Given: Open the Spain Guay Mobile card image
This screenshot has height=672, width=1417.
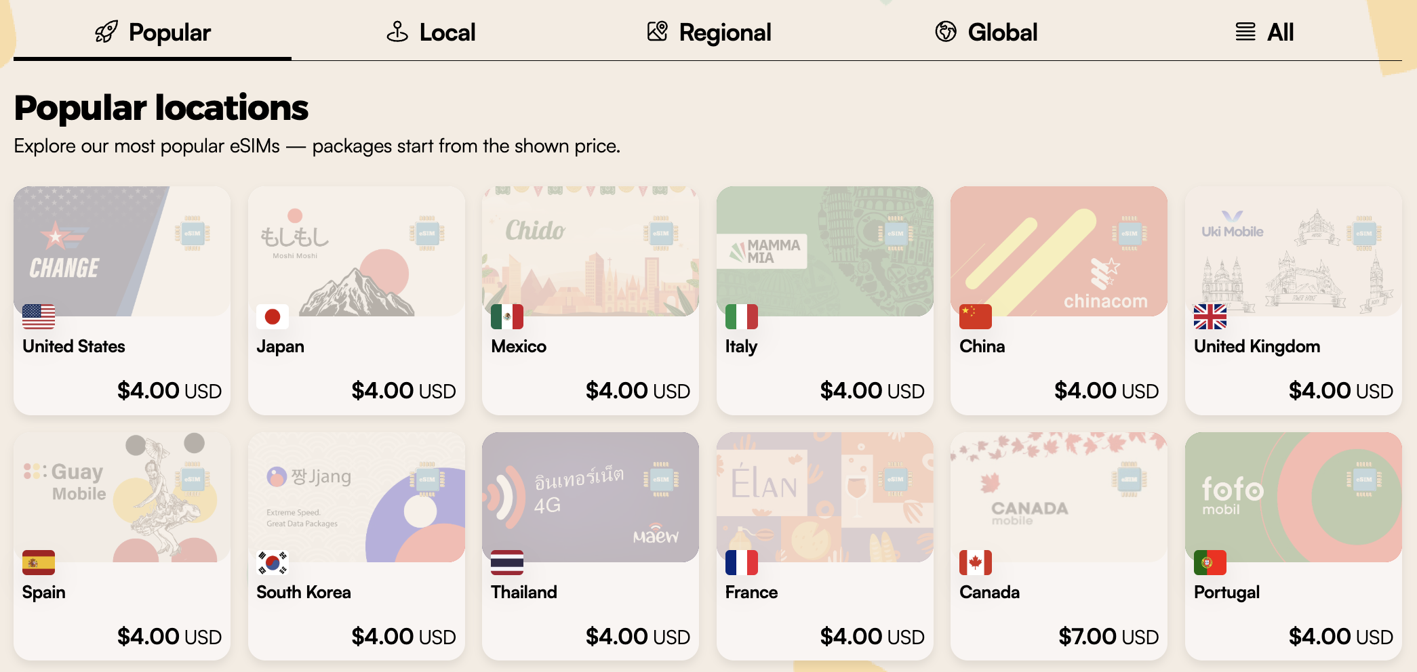Looking at the screenshot, I should click(x=122, y=497).
